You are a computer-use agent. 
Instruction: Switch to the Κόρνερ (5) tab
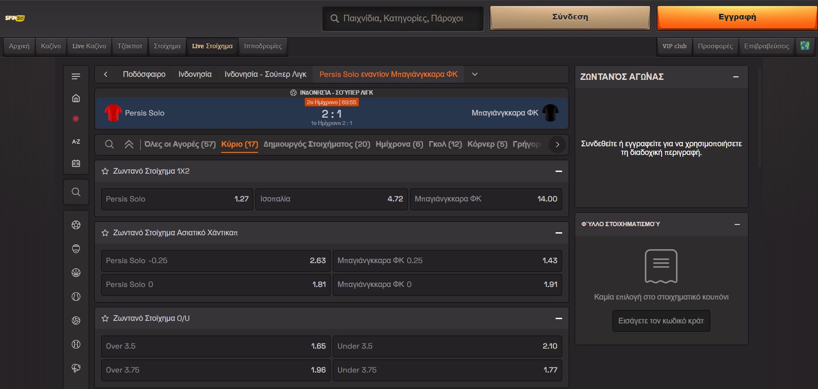pyautogui.click(x=487, y=144)
